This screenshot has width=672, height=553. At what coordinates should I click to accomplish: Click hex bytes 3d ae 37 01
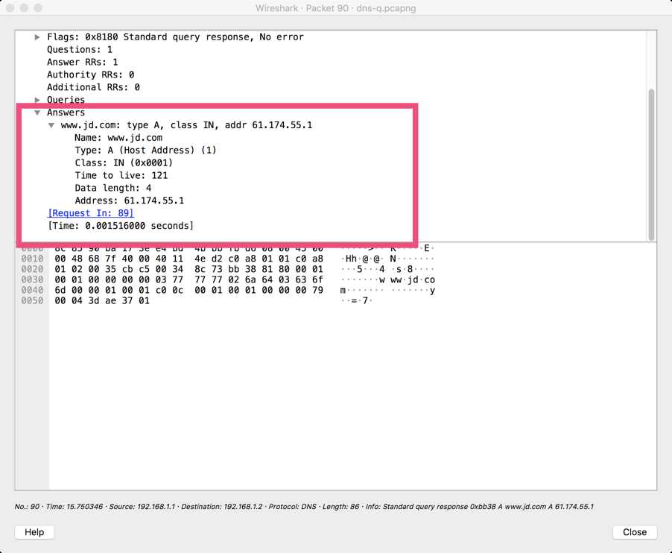119,300
